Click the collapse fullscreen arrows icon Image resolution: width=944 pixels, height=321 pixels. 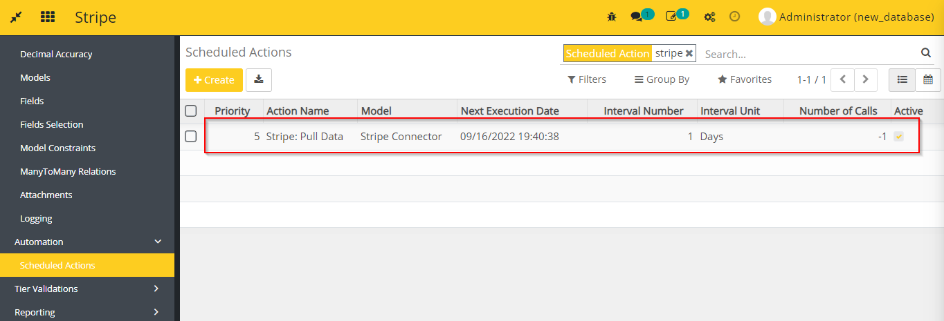16,17
